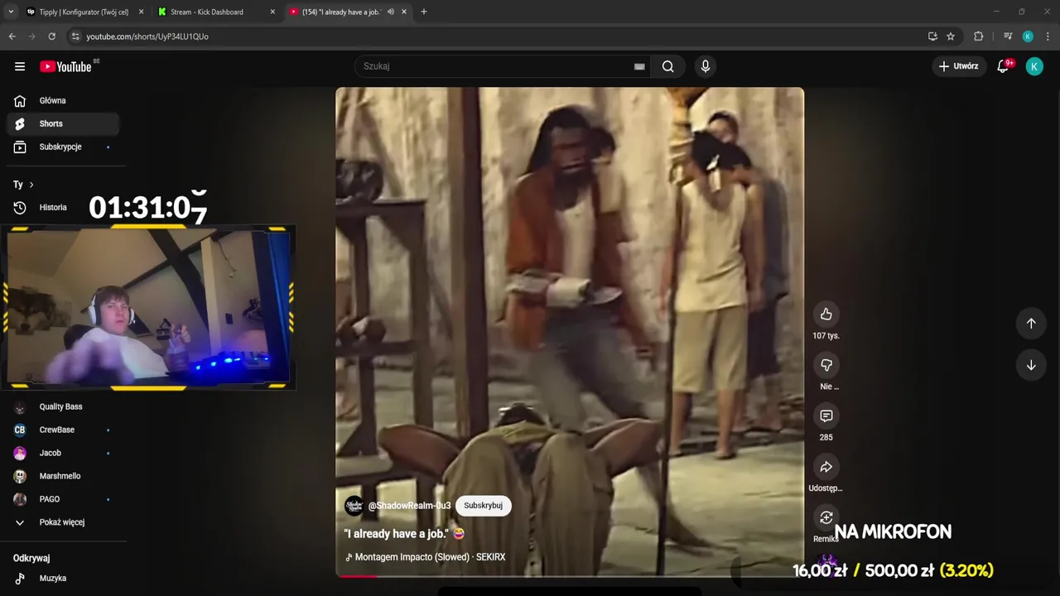Open the PAGO channel
This screenshot has width=1060, height=596.
point(63,500)
